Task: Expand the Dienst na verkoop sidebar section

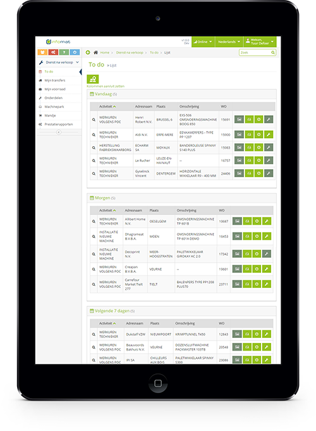Action: click(x=59, y=63)
